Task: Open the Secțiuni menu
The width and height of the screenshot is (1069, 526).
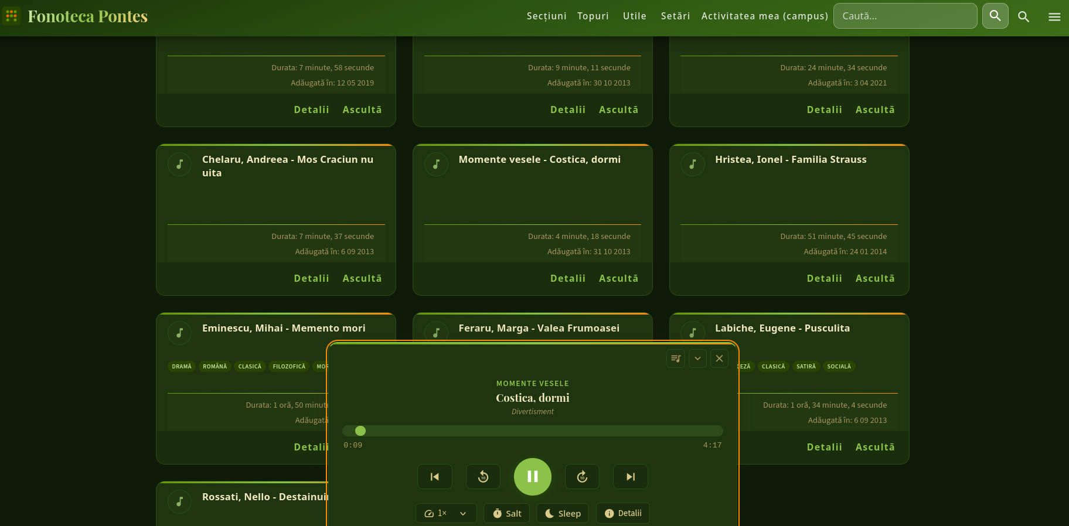Action: pos(546,16)
